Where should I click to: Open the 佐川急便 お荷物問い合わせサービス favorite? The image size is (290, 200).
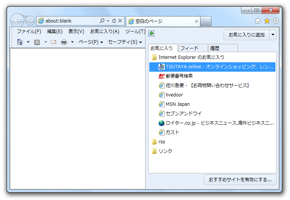[x=212, y=86]
